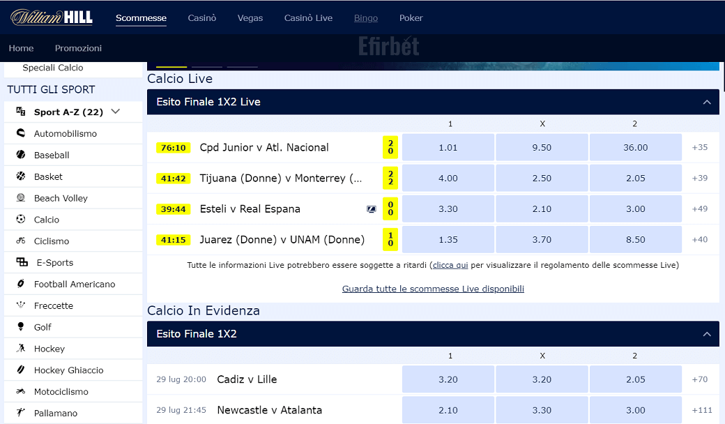Screen dimensions: 725x424
Task: Click the Golf ball icon
Action: click(x=21, y=326)
